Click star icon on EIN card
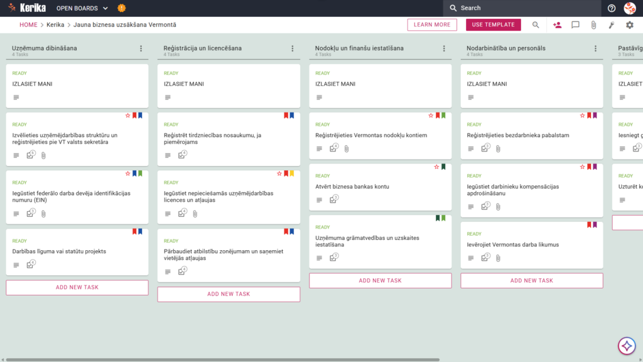Viewport: 643px width, 362px height. click(x=127, y=173)
